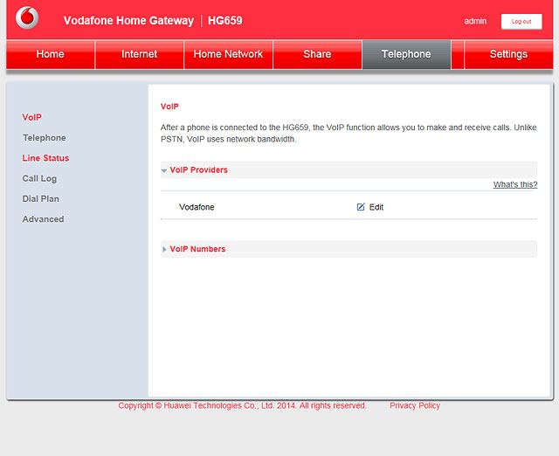Click the VoIP Providers header text
The image size is (559, 456).
(198, 170)
